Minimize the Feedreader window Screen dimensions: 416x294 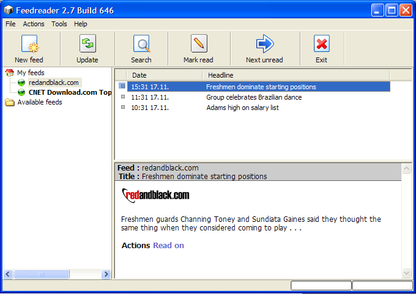click(377, 10)
